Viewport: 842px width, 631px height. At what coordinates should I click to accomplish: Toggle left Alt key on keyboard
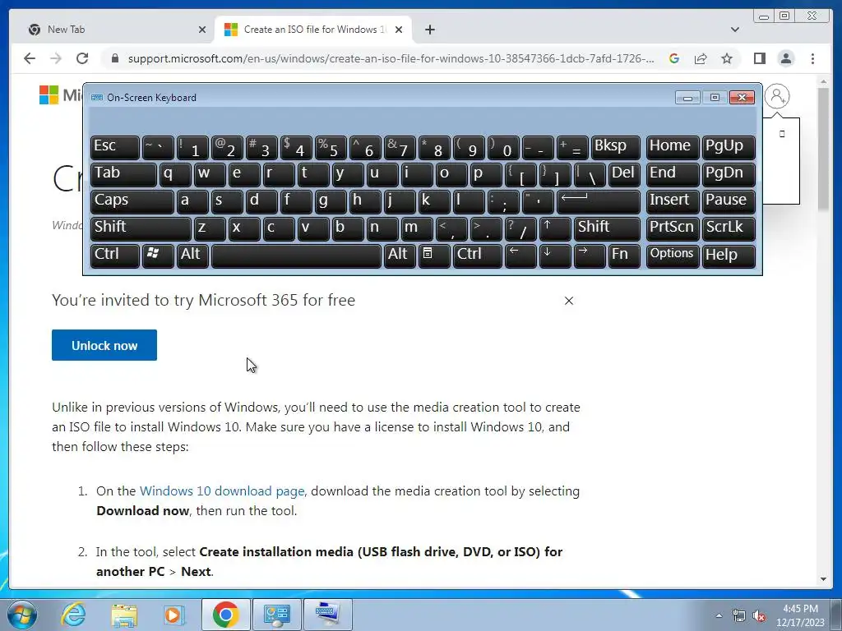click(x=192, y=256)
